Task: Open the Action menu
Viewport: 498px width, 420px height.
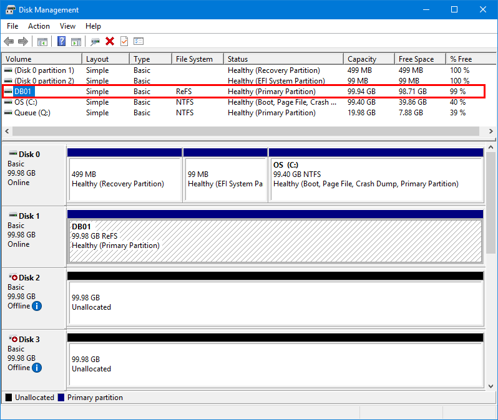Action: 39,26
